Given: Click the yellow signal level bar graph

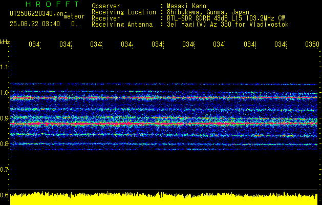Looking at the screenshot, I should 164,198.
